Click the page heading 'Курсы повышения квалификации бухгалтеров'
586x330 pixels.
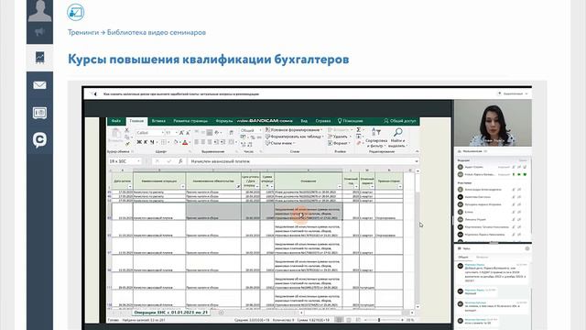coord(209,59)
